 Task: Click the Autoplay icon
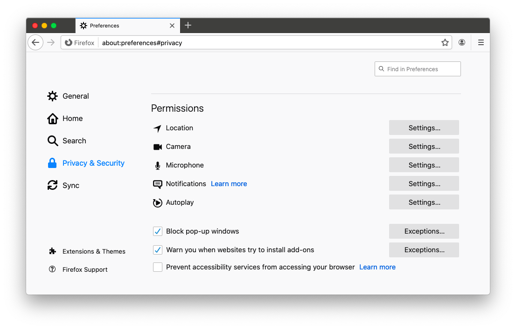[157, 202]
